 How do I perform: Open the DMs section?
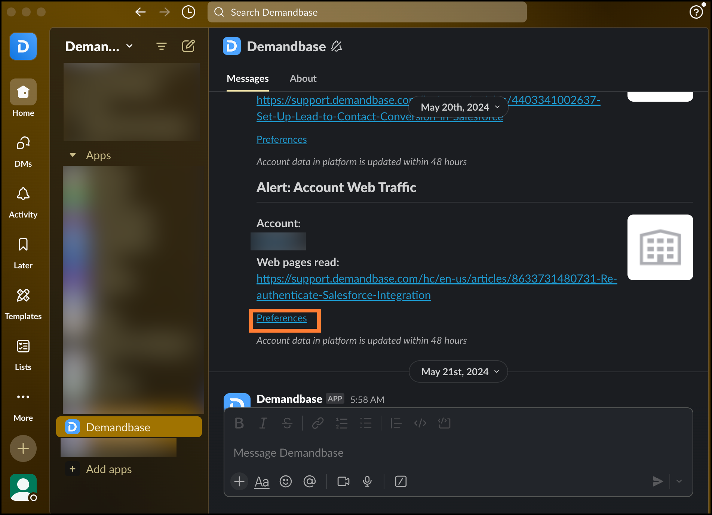point(23,152)
